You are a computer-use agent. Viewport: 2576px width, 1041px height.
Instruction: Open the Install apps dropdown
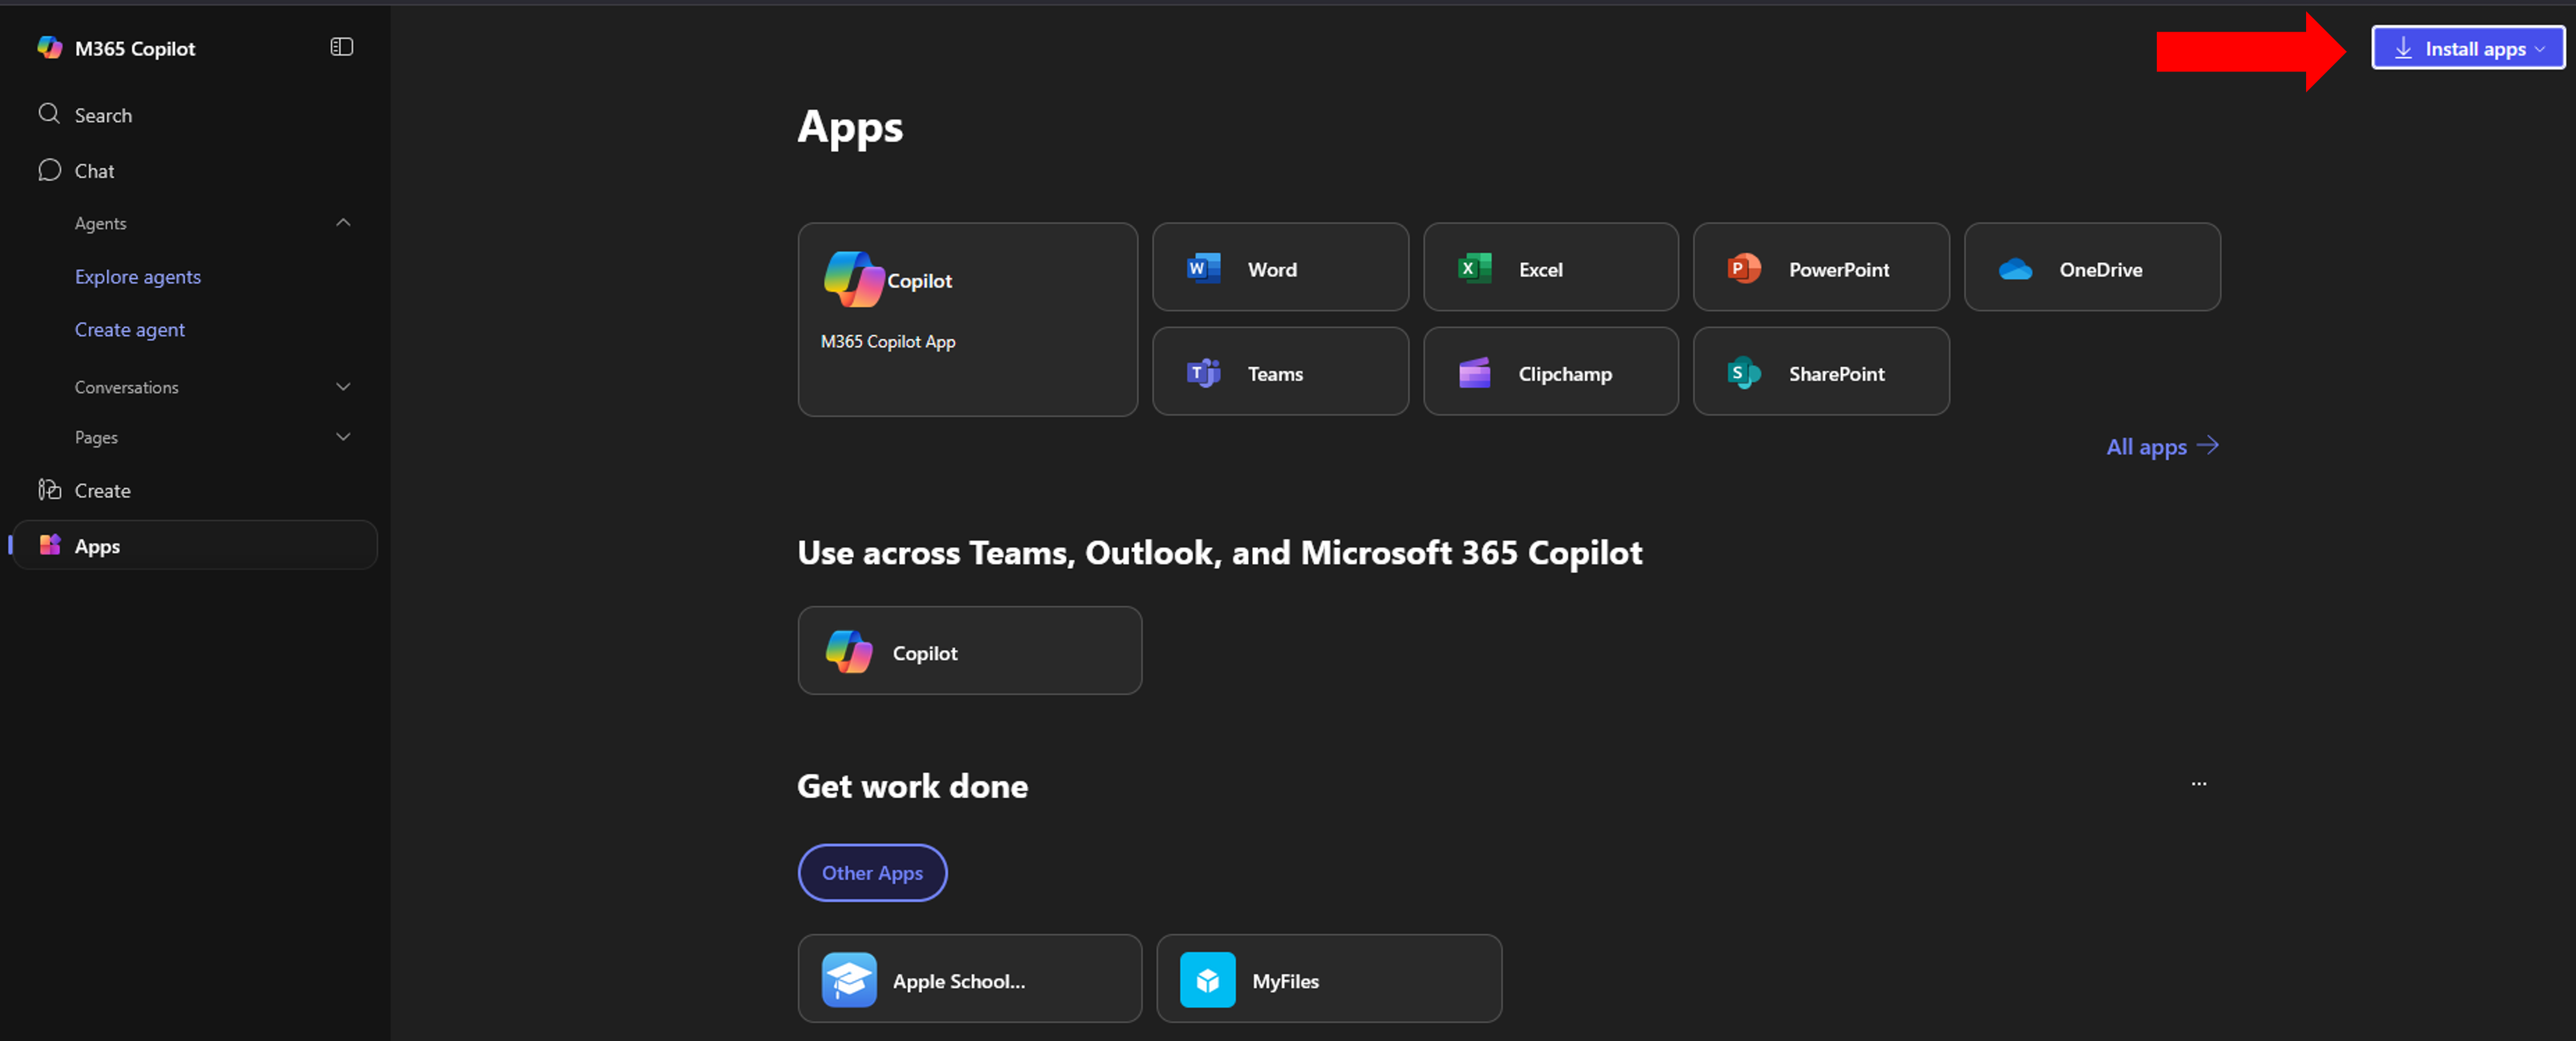click(2467, 48)
